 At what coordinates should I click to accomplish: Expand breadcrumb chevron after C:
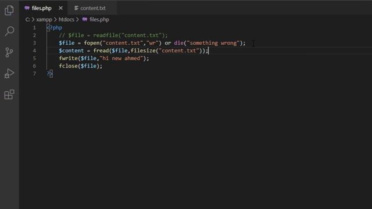click(33, 19)
